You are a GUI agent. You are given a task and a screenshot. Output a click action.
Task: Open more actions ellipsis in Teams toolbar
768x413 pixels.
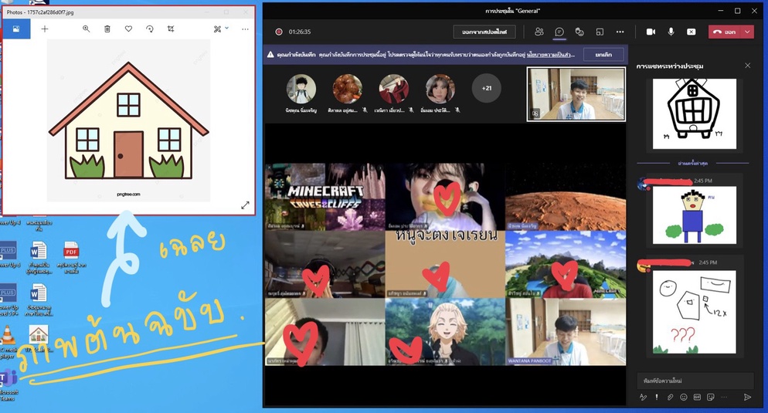point(620,32)
